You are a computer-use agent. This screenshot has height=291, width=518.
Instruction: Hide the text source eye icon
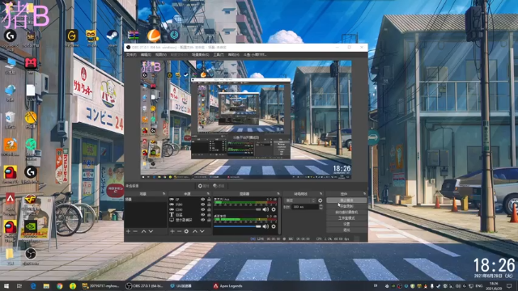pos(202,214)
